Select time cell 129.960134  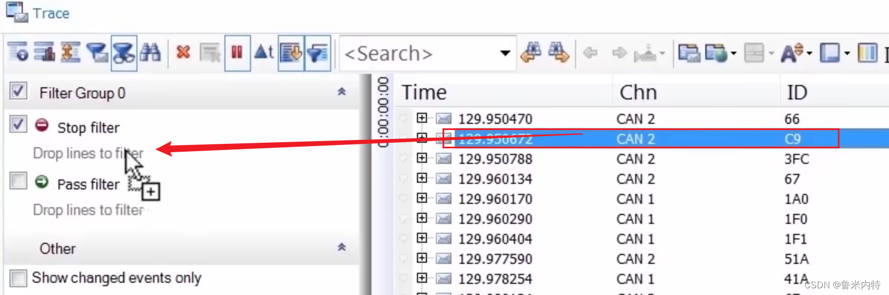pyautogui.click(x=495, y=179)
